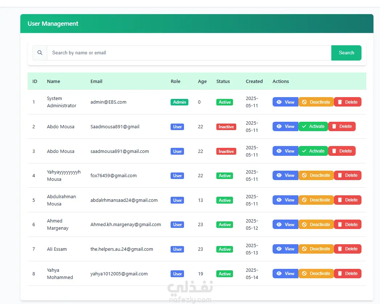Delete user saadmousa891@gmail.com
The width and height of the screenshot is (380, 304).
342,151
